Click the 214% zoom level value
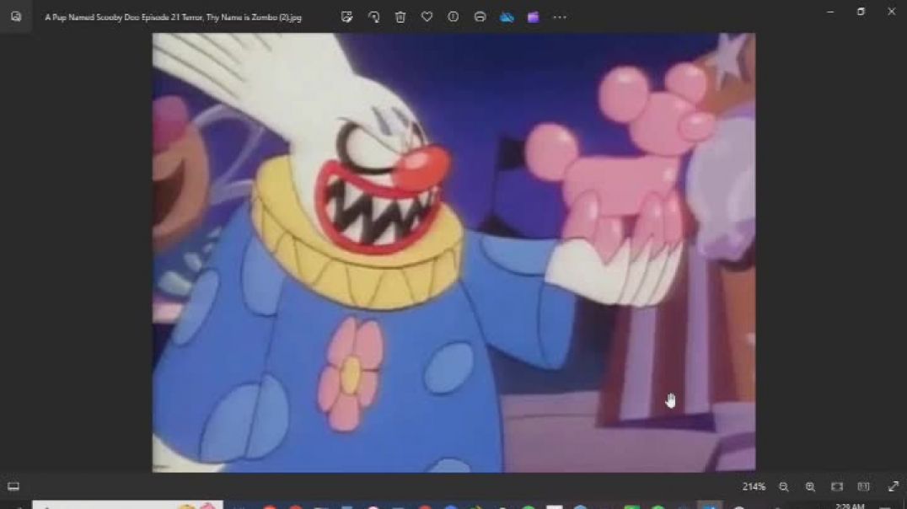The height and width of the screenshot is (509, 907). pyautogui.click(x=754, y=487)
